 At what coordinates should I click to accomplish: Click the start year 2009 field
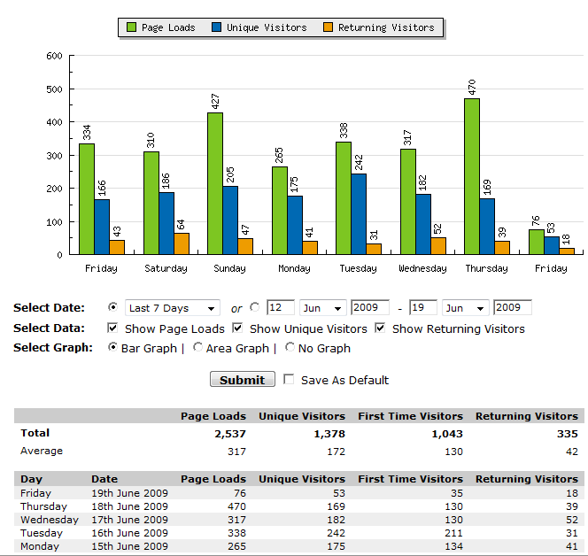click(370, 307)
